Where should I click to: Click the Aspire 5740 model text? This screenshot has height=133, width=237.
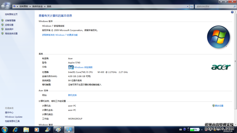74,63
